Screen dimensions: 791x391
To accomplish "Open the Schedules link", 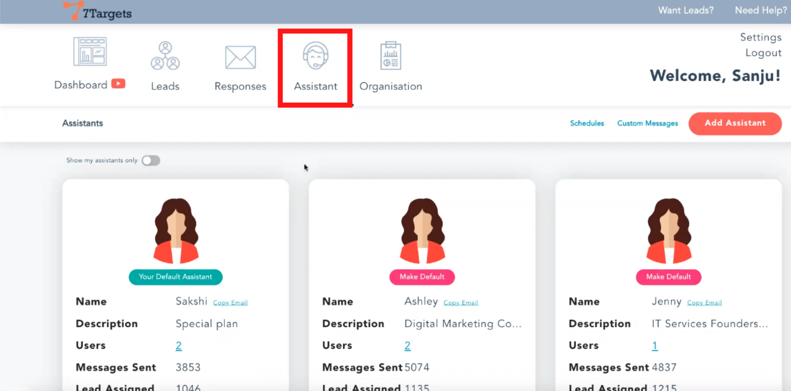I will [x=587, y=123].
